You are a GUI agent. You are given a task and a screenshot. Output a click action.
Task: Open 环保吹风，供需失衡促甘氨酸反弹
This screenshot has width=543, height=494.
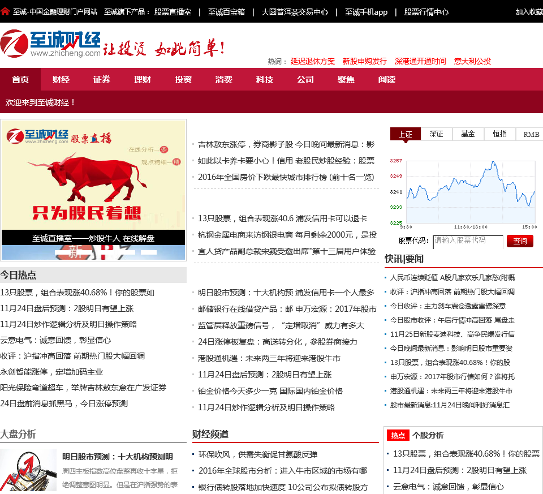[x=258, y=454]
